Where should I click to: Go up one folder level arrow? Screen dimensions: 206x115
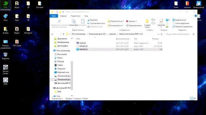click(64, 34)
